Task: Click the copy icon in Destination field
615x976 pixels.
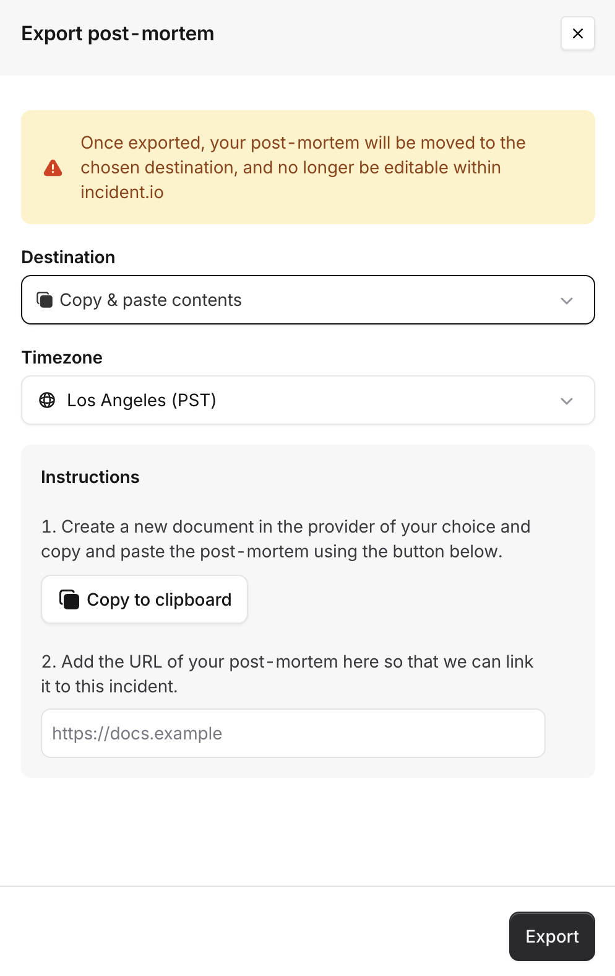Action: (x=45, y=300)
